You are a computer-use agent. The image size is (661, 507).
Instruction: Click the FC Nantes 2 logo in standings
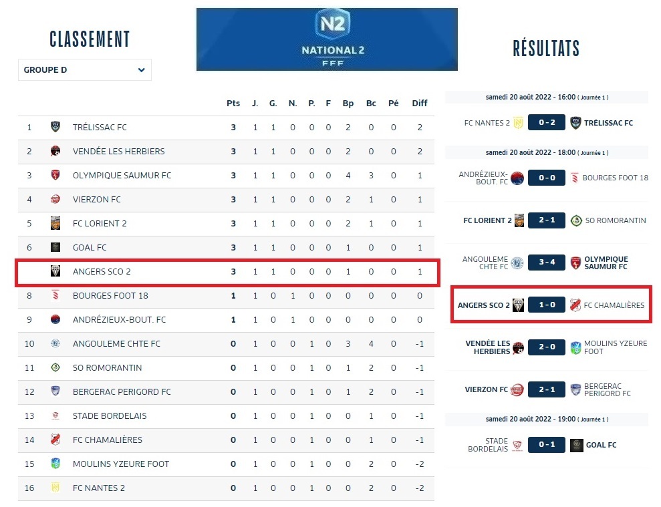[55, 488]
